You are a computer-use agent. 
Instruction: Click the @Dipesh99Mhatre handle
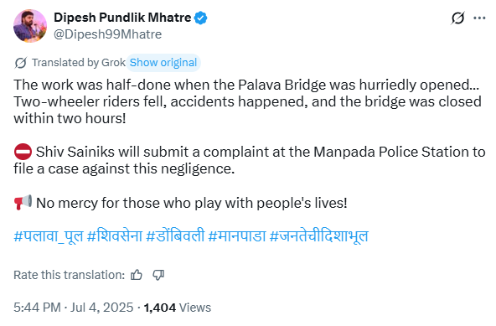click(107, 34)
